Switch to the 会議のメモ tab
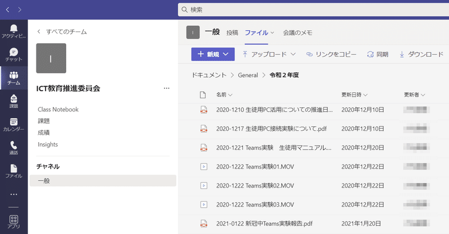Viewport: 449px width, 234px height. coord(297,33)
